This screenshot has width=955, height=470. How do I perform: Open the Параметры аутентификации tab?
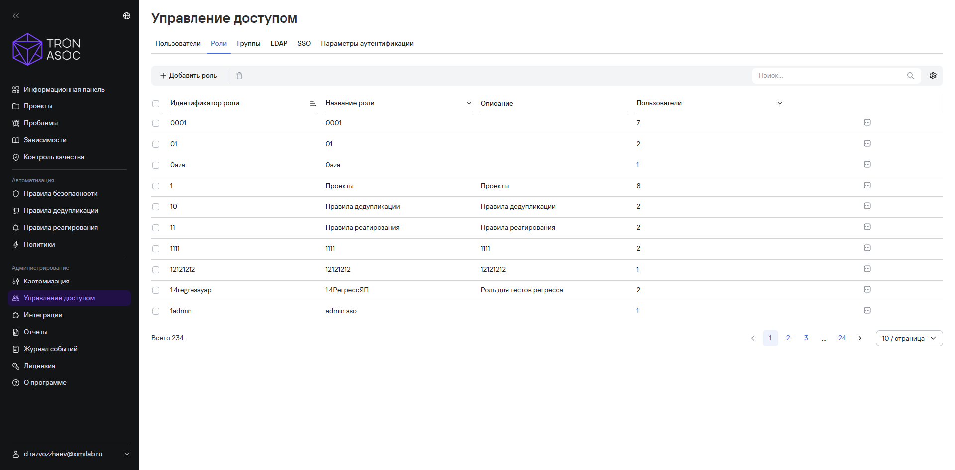point(368,44)
